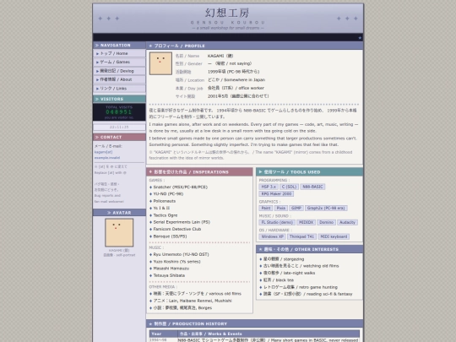Viewport: 456px width, 342px height.
Task: Click the Audacity tag
Action: point(348,222)
